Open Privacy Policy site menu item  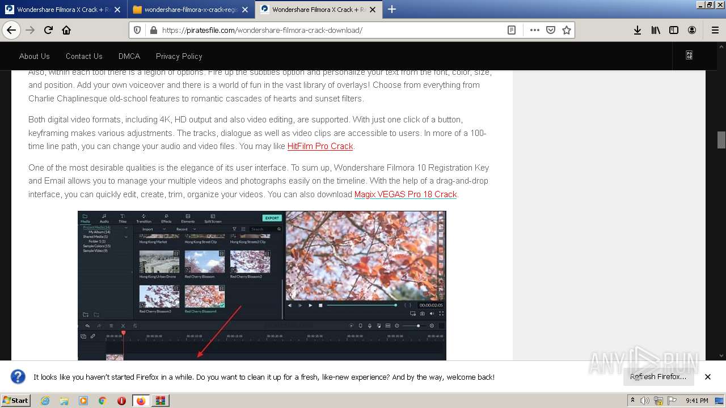tap(179, 56)
